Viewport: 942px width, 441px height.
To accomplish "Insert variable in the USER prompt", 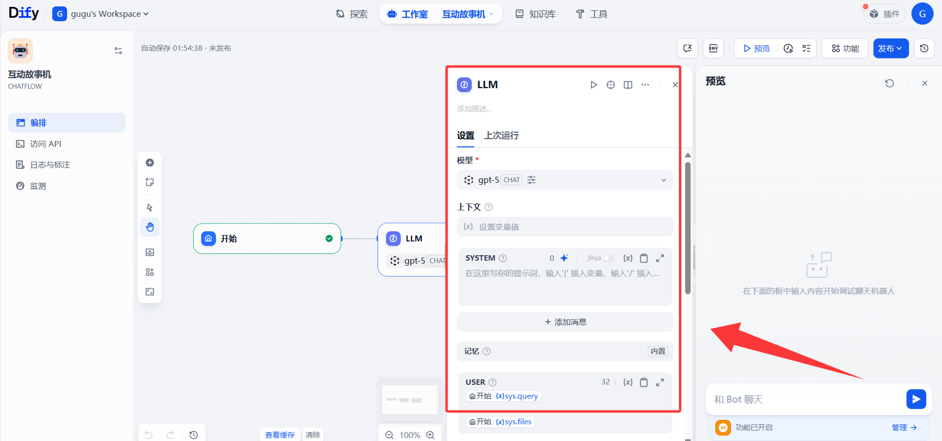I will pyautogui.click(x=628, y=382).
